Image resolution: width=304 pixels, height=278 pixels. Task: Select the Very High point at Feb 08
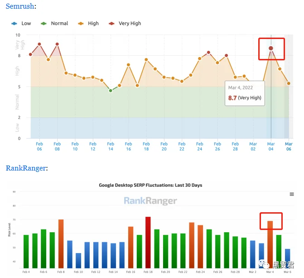(57, 44)
